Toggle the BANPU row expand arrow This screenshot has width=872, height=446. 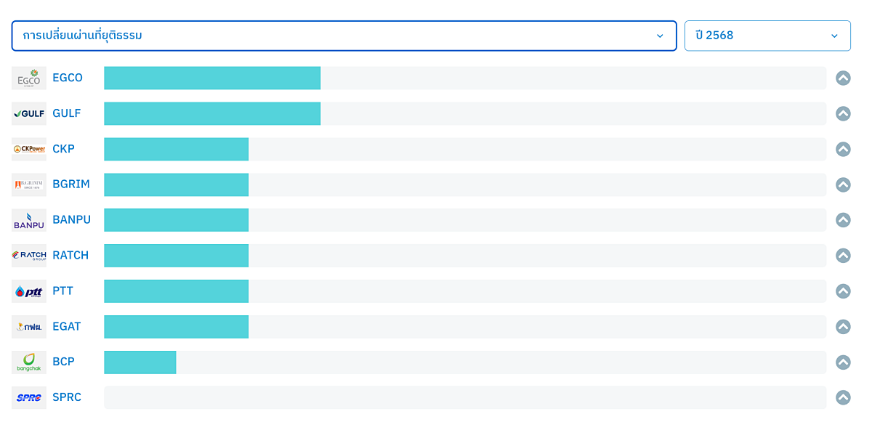click(x=843, y=220)
